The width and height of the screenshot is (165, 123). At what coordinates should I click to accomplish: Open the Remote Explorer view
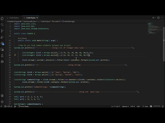pos(2,49)
